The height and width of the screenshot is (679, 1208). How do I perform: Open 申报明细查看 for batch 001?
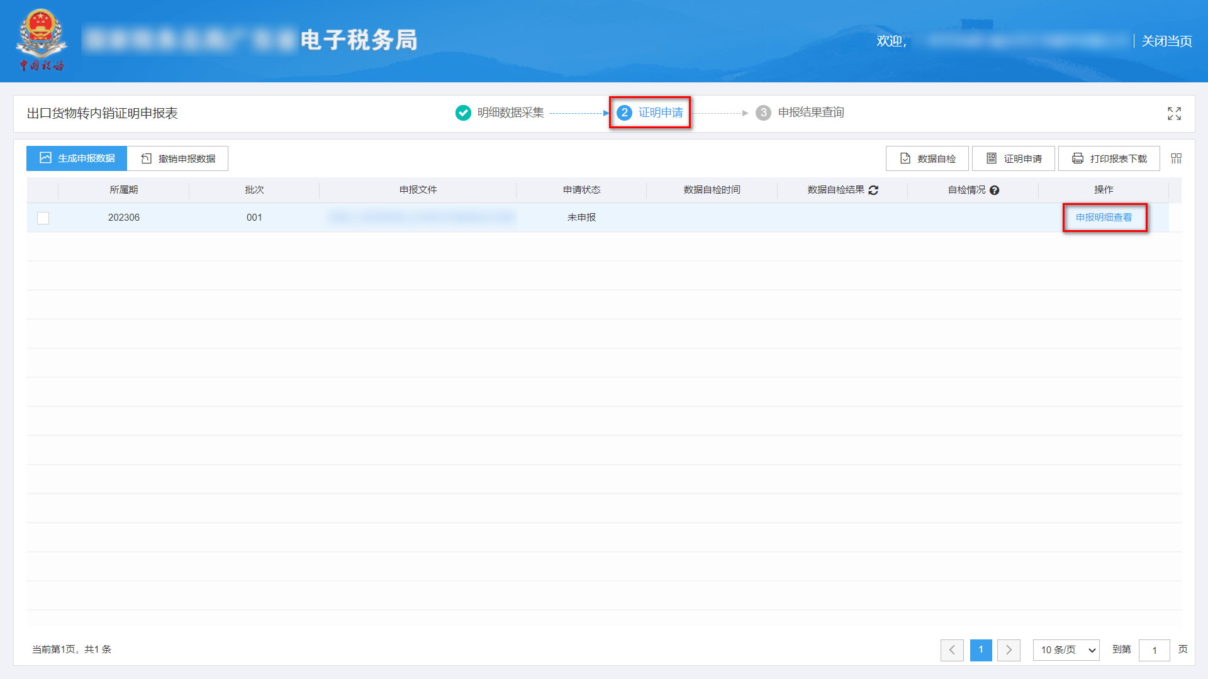pos(1105,218)
